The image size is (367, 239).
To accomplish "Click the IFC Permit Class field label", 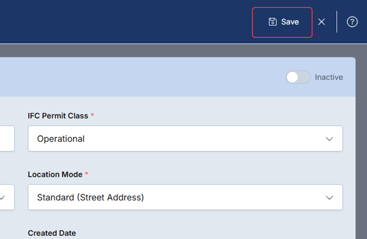I will (58, 116).
